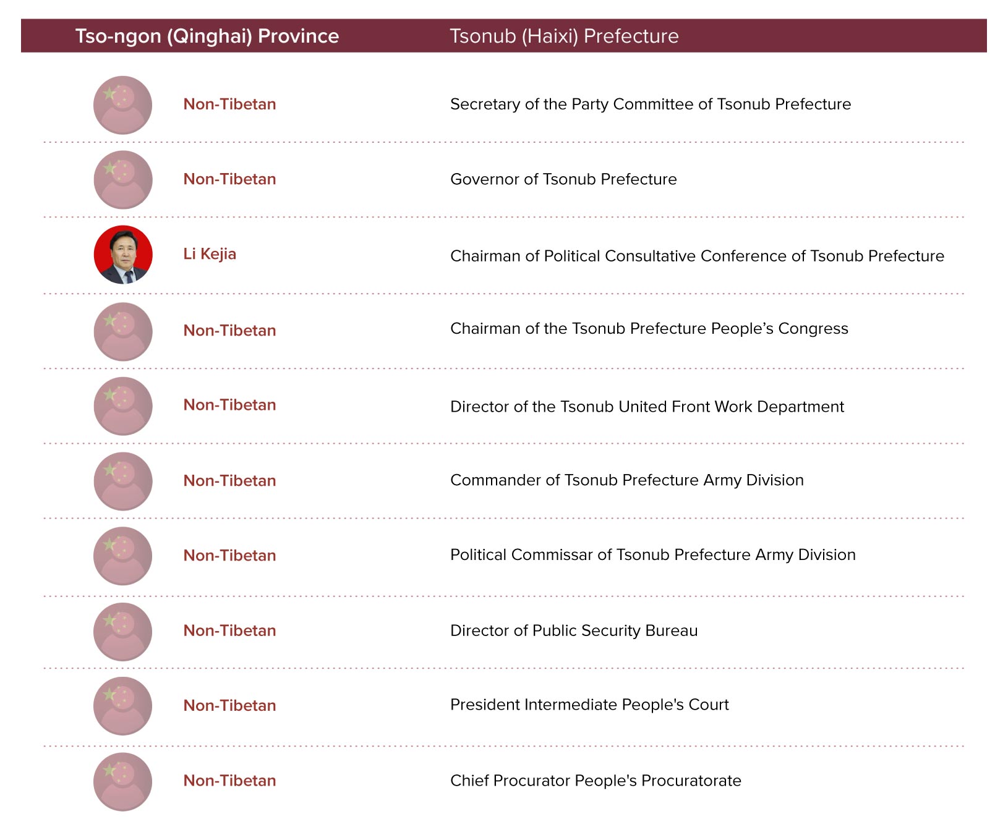Select the Li Kejia name link

coord(210,254)
